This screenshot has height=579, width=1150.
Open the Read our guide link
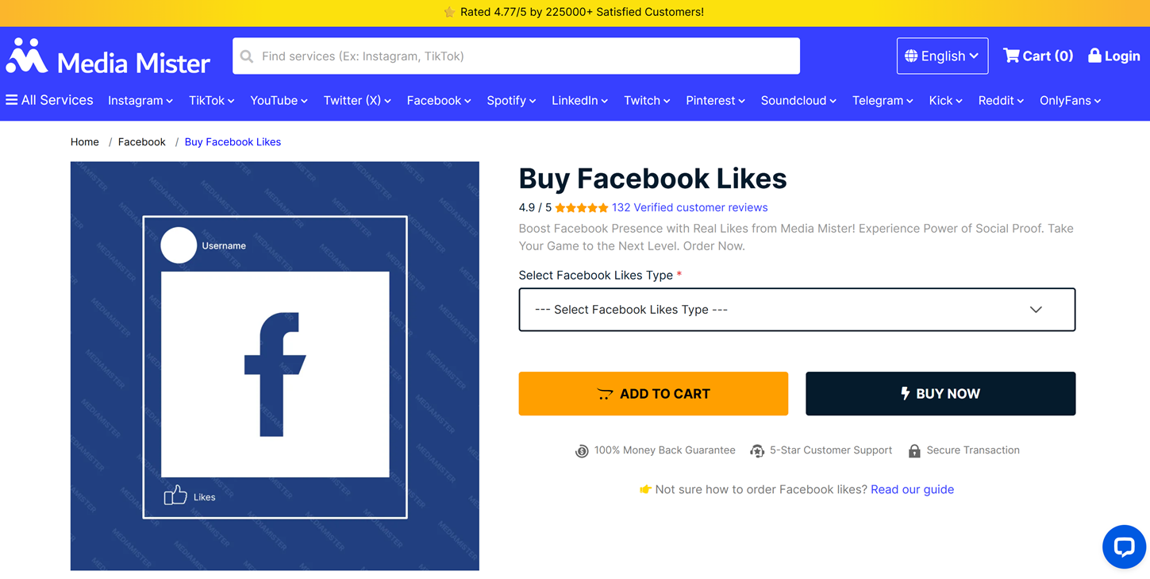pos(912,489)
